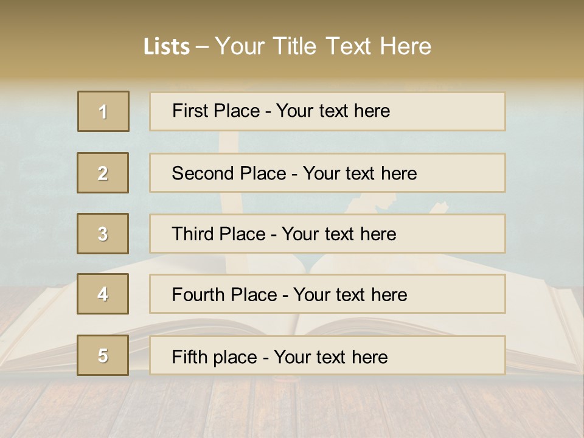Select the Second Place text bar
Screen dimensions: 584x438
click(x=327, y=173)
